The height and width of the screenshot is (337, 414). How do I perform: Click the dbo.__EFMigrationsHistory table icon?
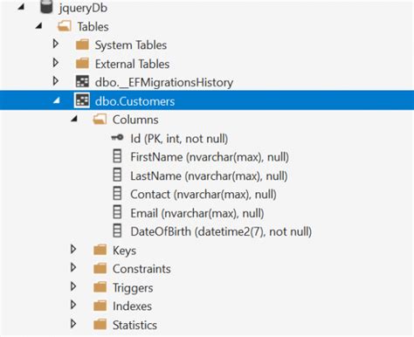[x=82, y=82]
